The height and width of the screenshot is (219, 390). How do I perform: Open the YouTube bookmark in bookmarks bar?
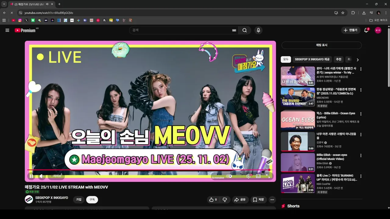[x=13, y=20]
